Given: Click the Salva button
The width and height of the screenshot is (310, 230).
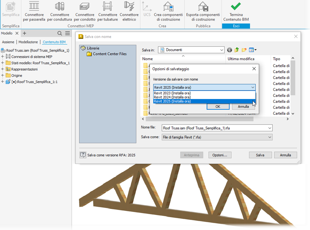Looking at the screenshot, I should tap(260, 155).
